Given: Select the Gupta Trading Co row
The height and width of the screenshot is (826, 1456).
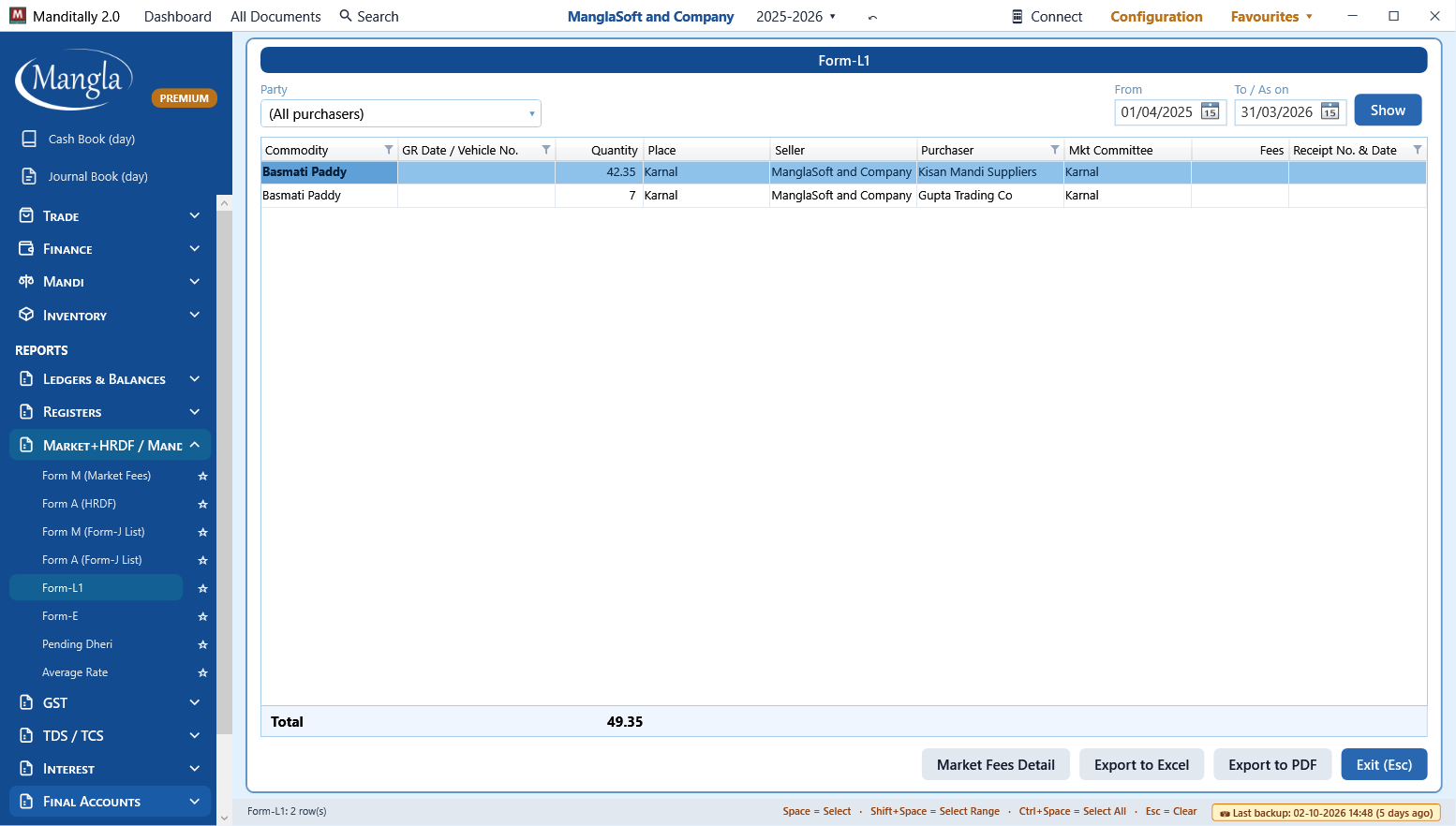Looking at the screenshot, I should 843,196.
